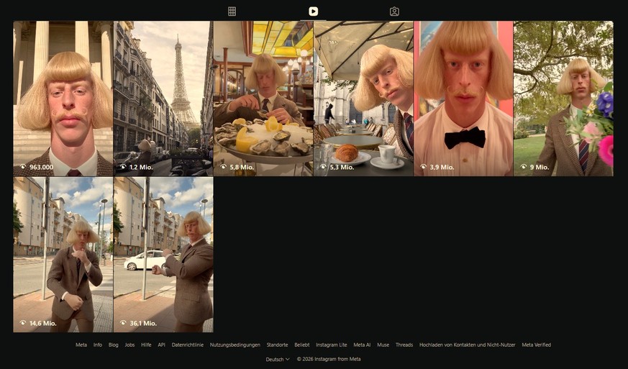Open the oysters reel with 5,8 Mio. views
Viewport: 628px width, 369px height.
coord(263,99)
